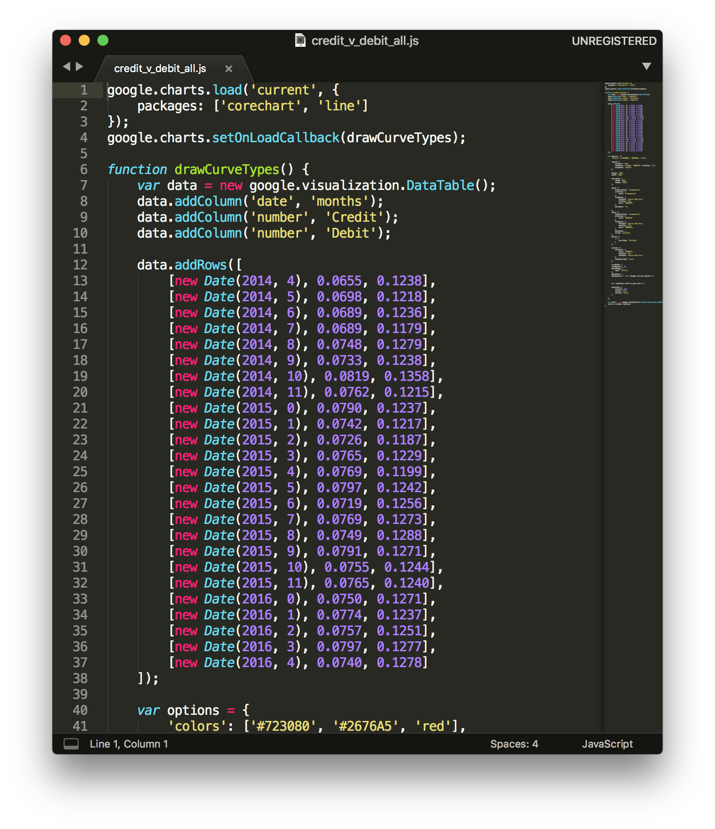This screenshot has width=715, height=829.
Task: Click value 0.1215 on line 20
Action: pos(407,392)
